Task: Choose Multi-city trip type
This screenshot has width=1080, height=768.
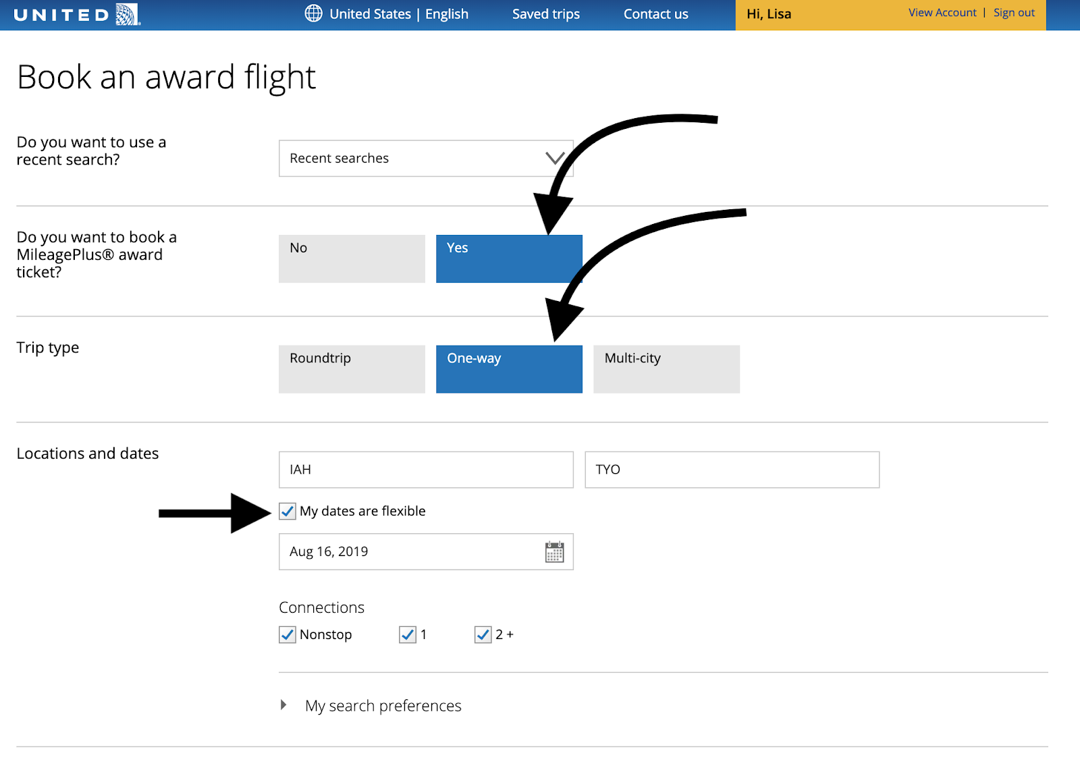Action: pos(666,369)
